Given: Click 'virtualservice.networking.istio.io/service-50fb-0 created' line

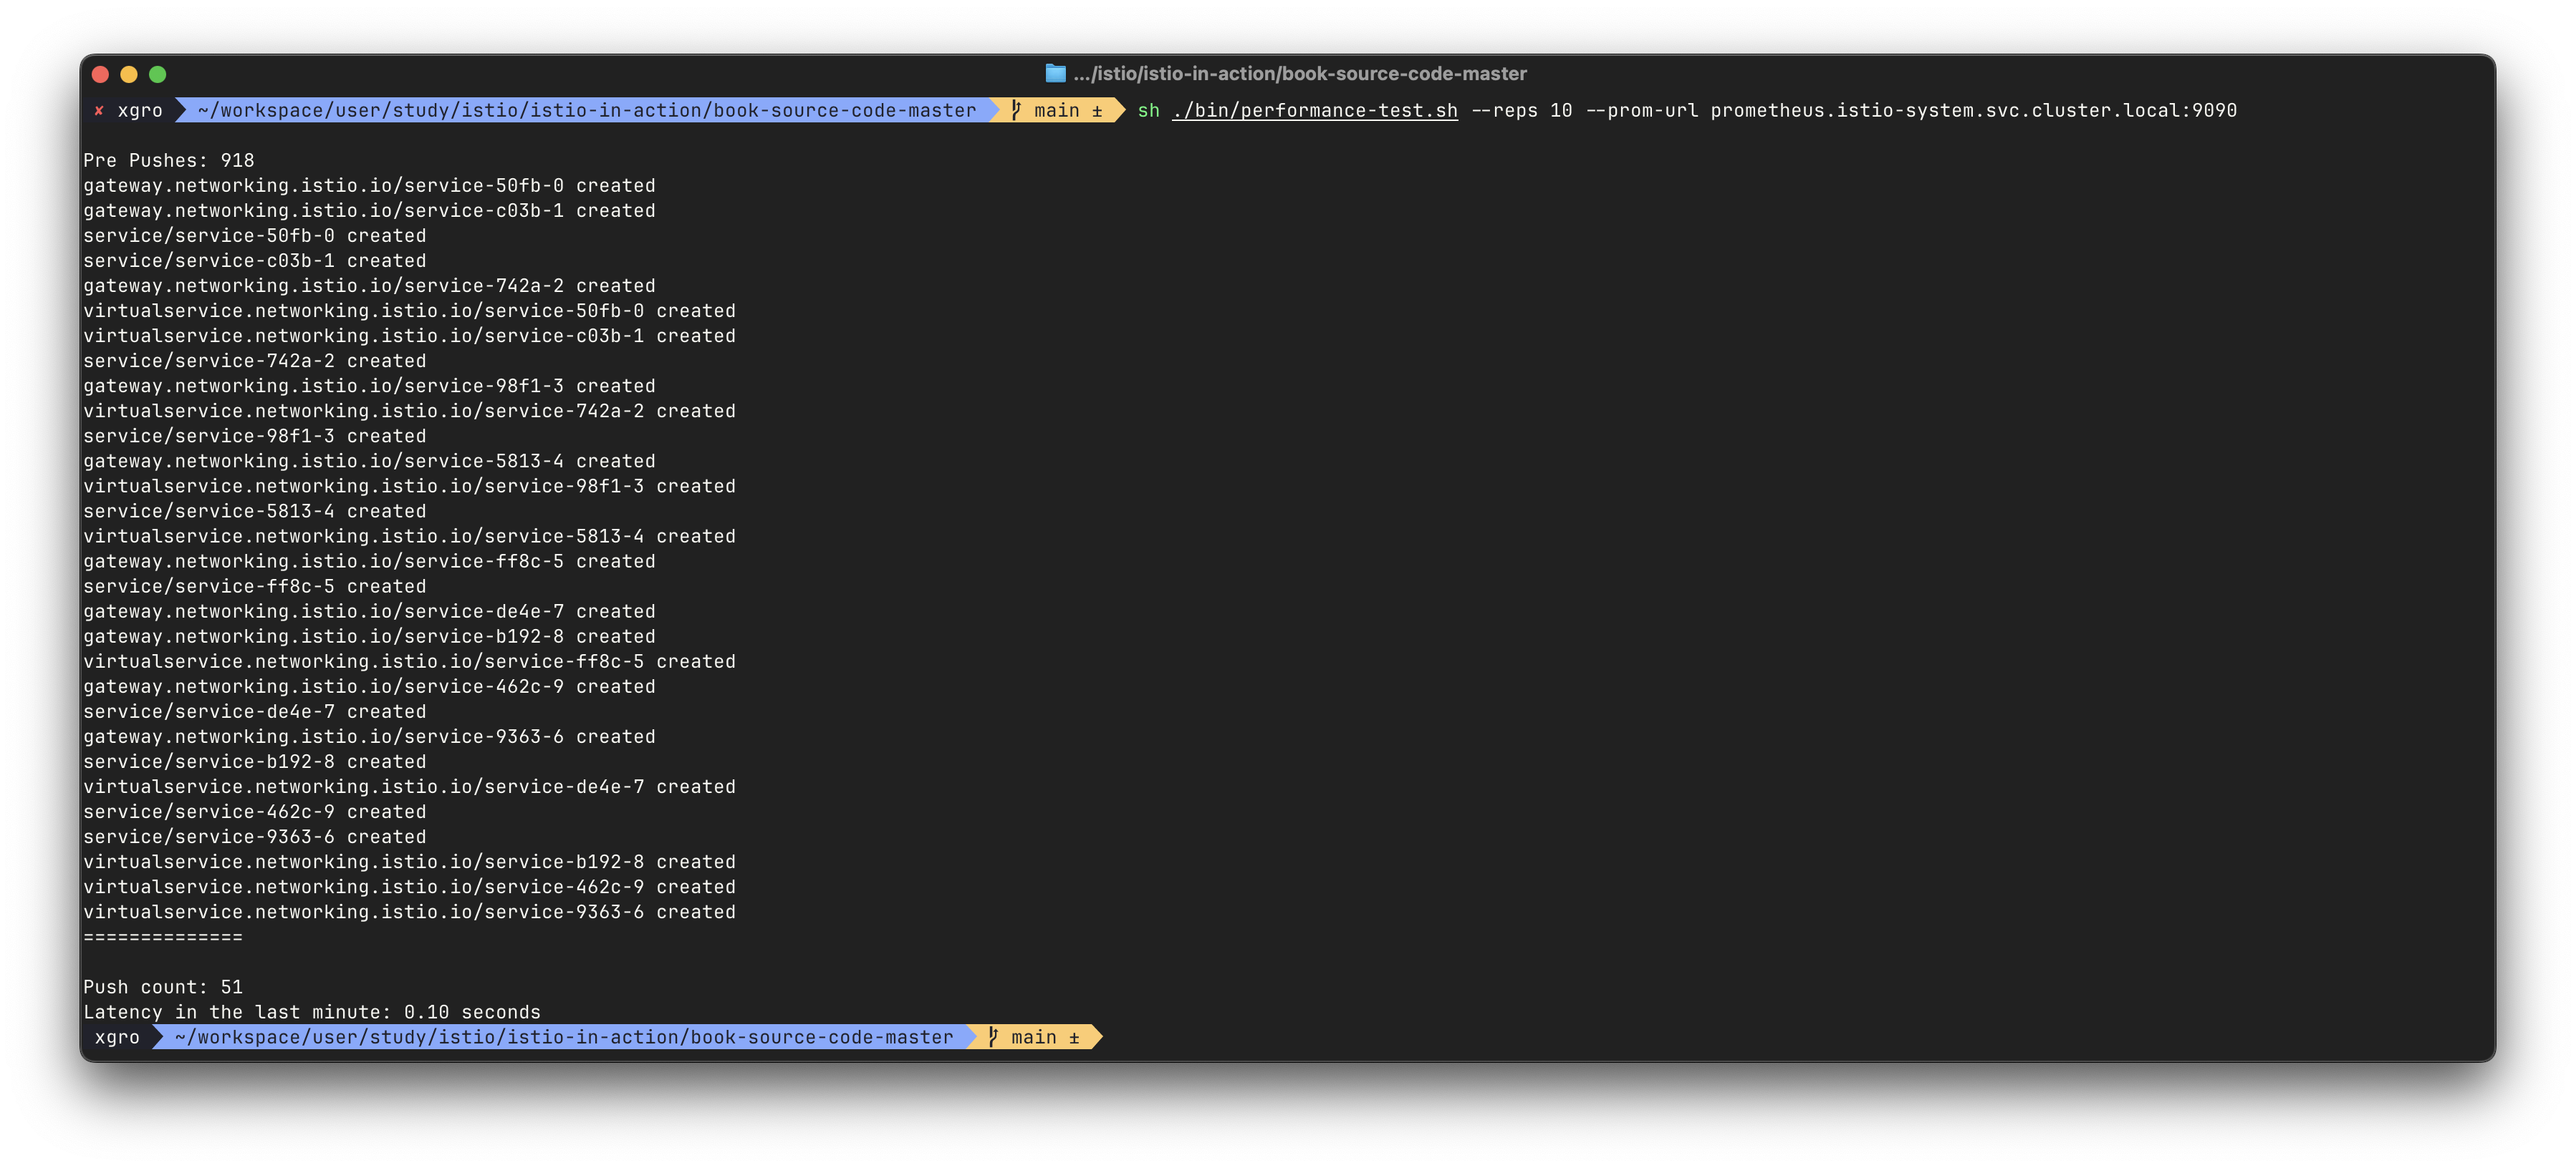Looking at the screenshot, I should pyautogui.click(x=409, y=310).
